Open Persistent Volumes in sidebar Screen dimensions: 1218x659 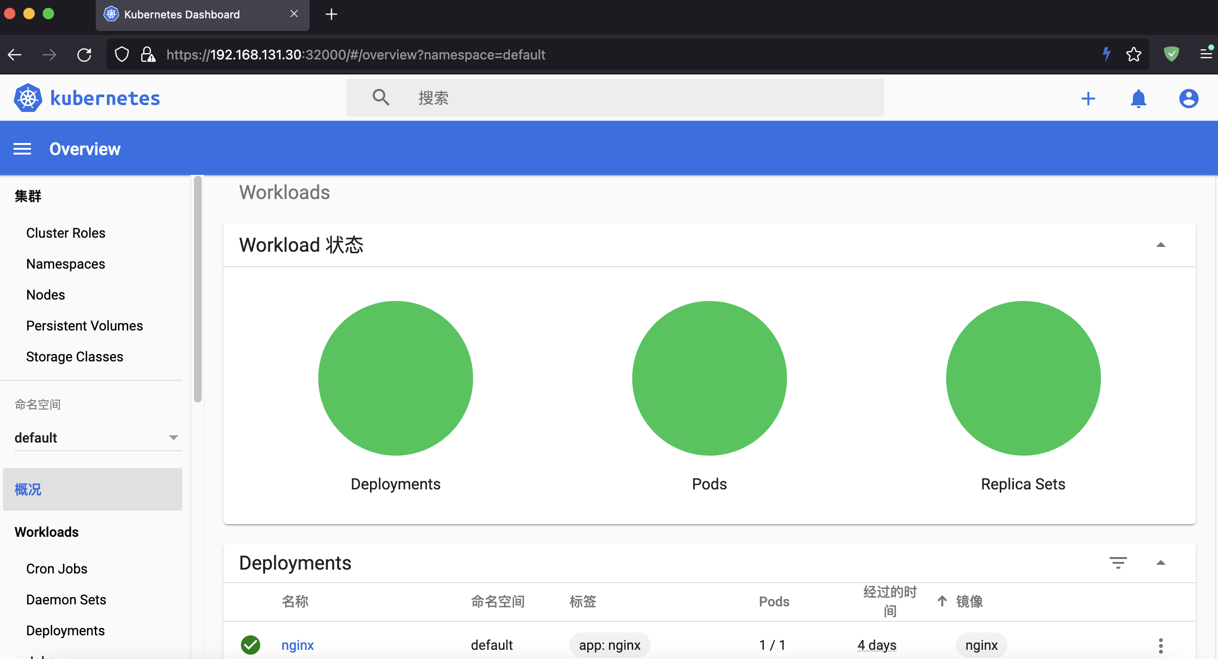pyautogui.click(x=85, y=326)
